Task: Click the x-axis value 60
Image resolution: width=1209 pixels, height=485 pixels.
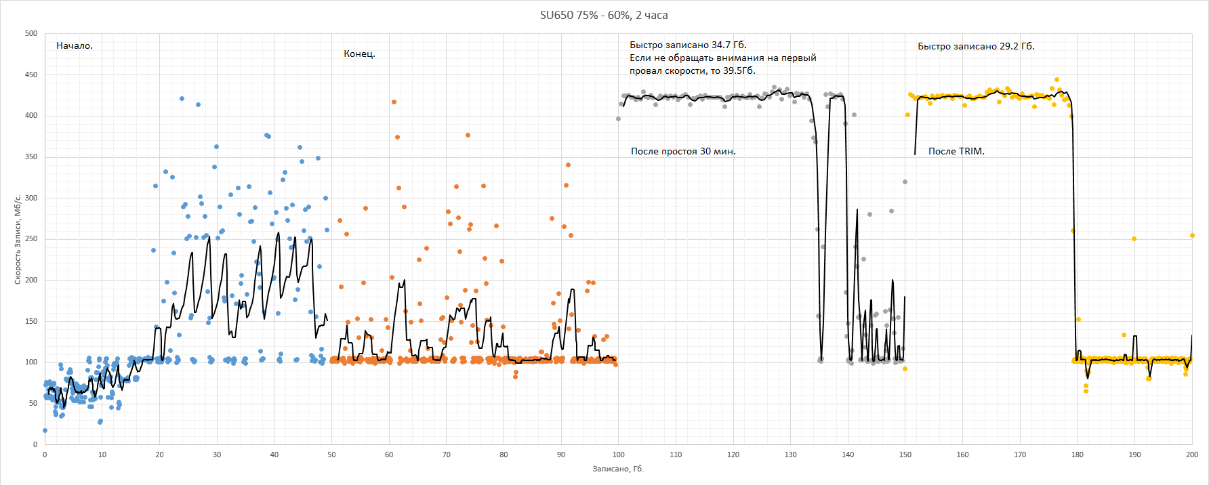Action: pos(389,455)
